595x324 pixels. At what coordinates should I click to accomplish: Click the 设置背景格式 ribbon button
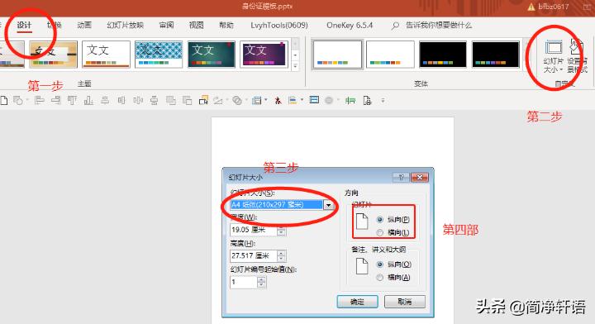tap(577, 55)
